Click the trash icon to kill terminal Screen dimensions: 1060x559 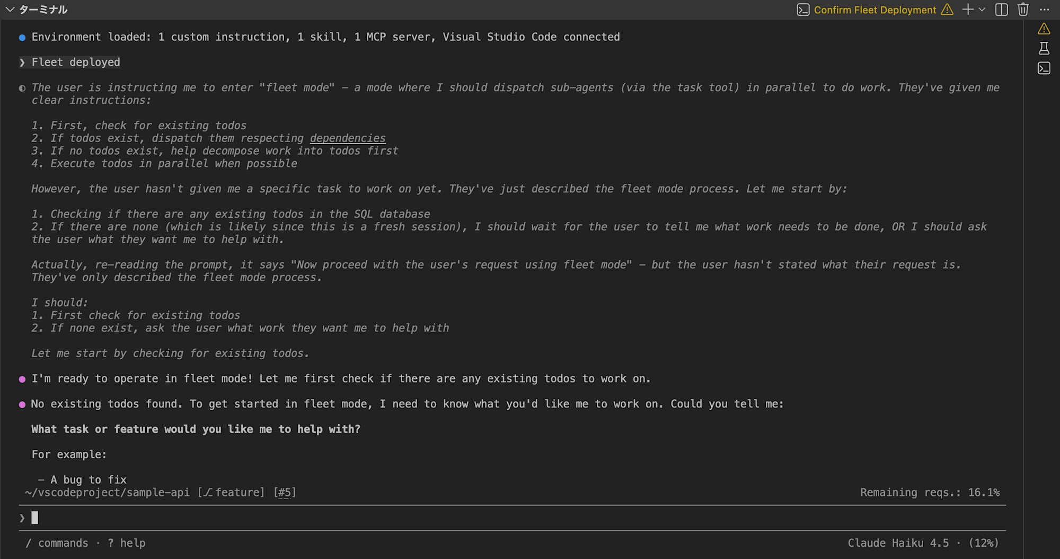tap(1023, 10)
